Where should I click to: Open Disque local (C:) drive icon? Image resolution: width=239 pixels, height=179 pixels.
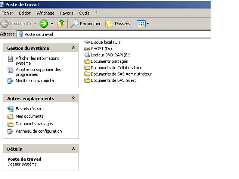[87, 42]
